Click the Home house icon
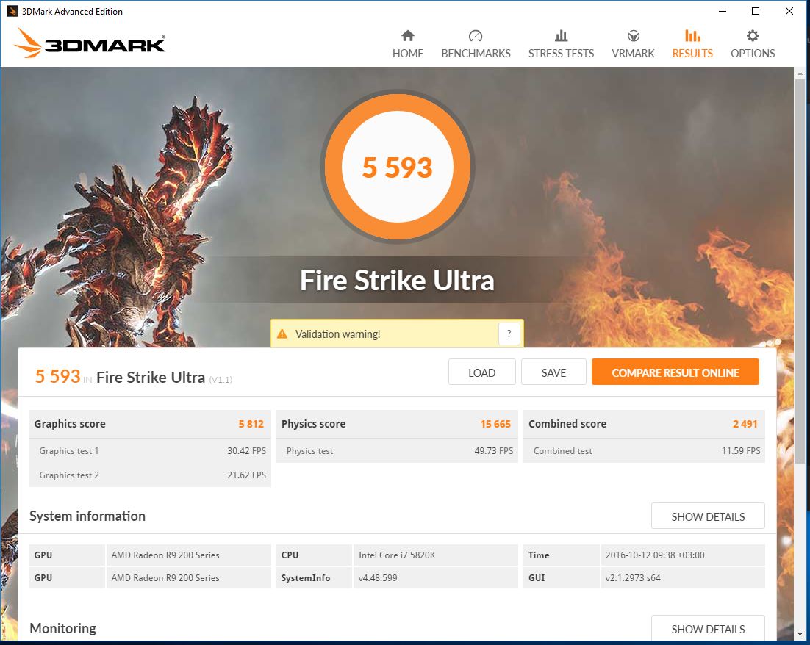Viewport: 810px width, 645px height. pos(408,36)
